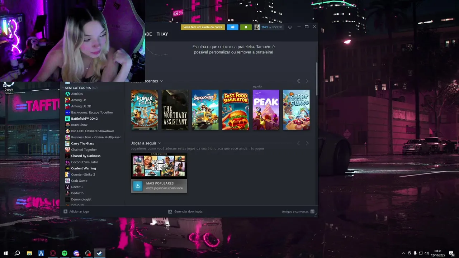
Task: Open Fast Food Simulator game cover
Action: point(236,110)
